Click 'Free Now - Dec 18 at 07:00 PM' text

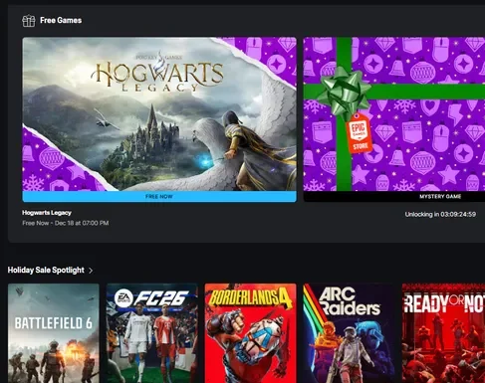coord(66,223)
